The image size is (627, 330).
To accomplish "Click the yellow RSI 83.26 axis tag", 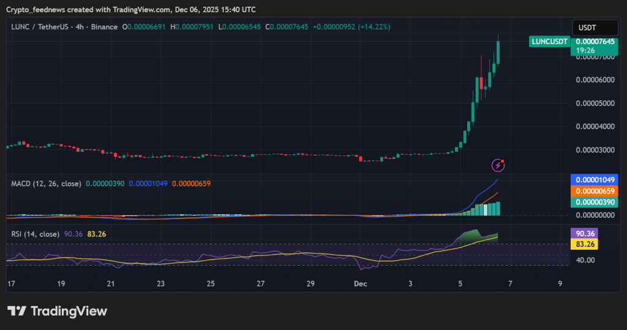I will [584, 244].
